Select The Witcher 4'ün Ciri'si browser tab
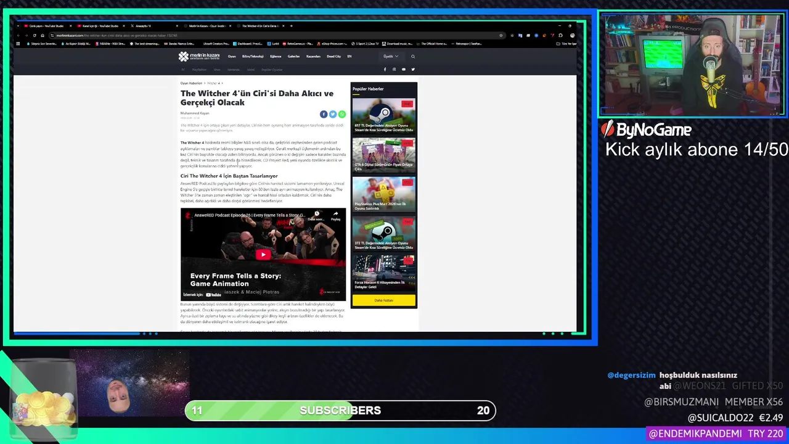The height and width of the screenshot is (444, 789). pyautogui.click(x=261, y=26)
